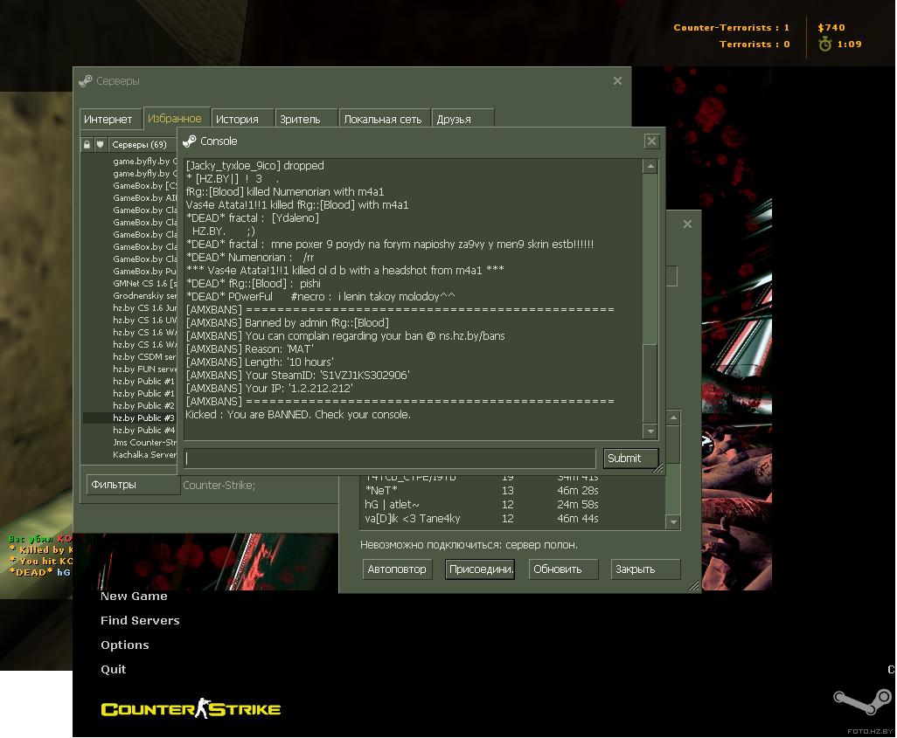This screenshot has height=738, width=897.
Task: Click the Console scrollbar thumb
Action: click(650, 383)
